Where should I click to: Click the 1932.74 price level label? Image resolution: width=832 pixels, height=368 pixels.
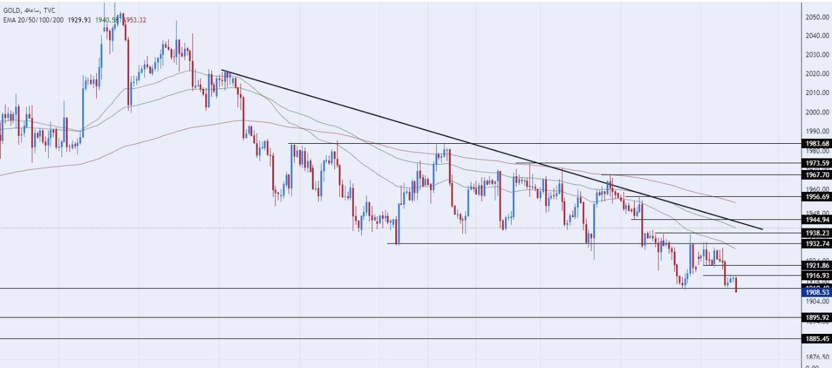817,244
